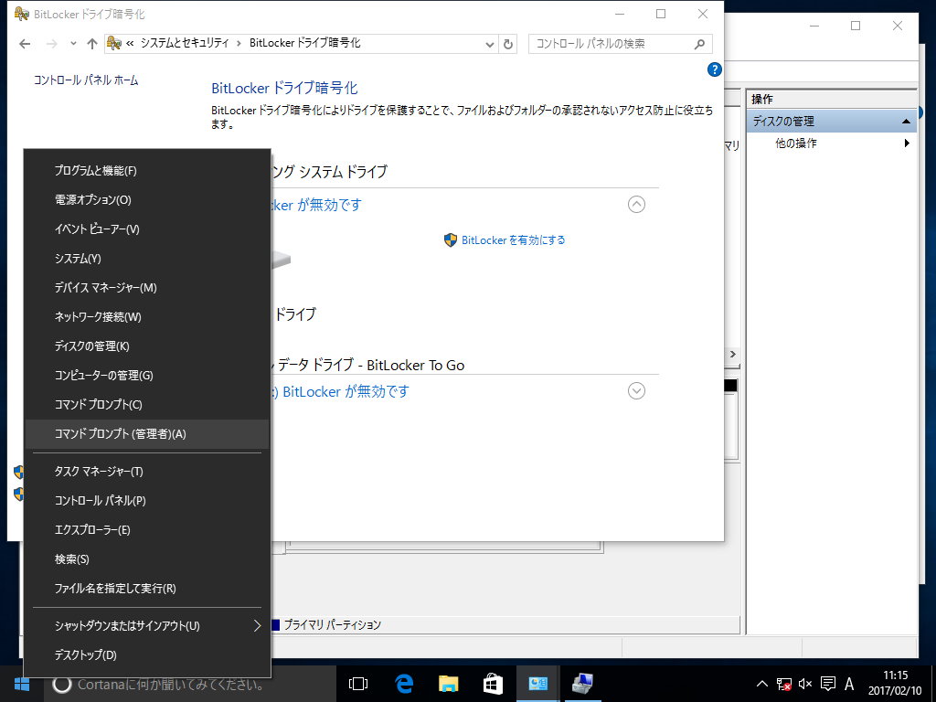Image resolution: width=936 pixels, height=702 pixels.
Task: Click the Forward arrow in BitLocker window
Action: tap(52, 44)
